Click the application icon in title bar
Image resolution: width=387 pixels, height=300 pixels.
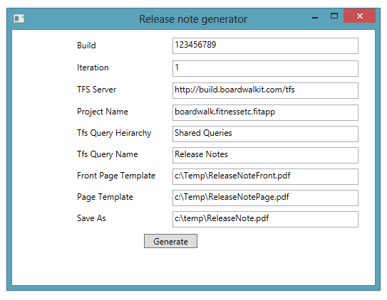(19, 18)
